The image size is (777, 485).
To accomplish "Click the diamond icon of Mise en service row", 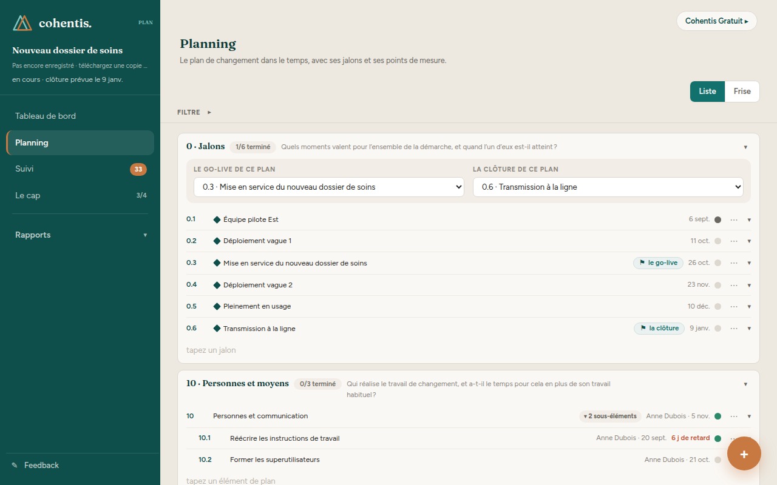I will click(217, 263).
